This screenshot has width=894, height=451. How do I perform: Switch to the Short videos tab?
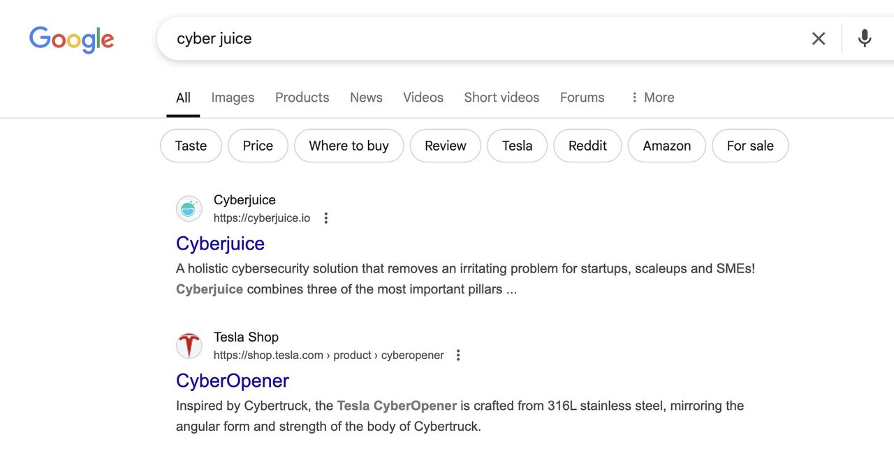pos(501,98)
